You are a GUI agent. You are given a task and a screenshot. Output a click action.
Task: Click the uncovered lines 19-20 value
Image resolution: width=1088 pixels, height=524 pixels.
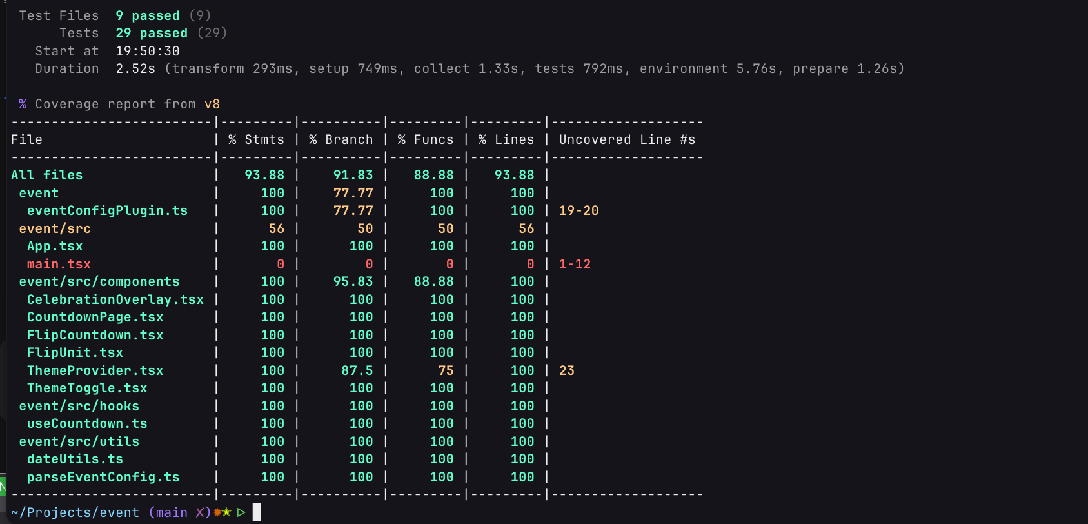[579, 210]
